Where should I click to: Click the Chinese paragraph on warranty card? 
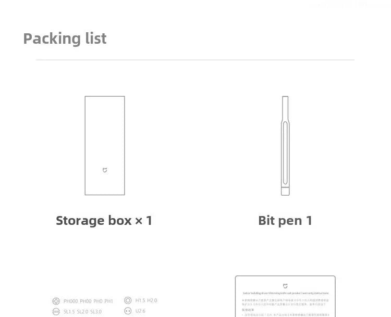[x=285, y=303]
